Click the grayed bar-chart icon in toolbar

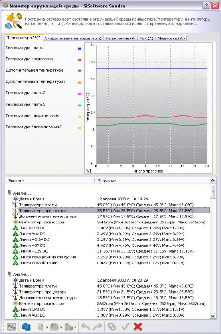[x=69, y=327]
